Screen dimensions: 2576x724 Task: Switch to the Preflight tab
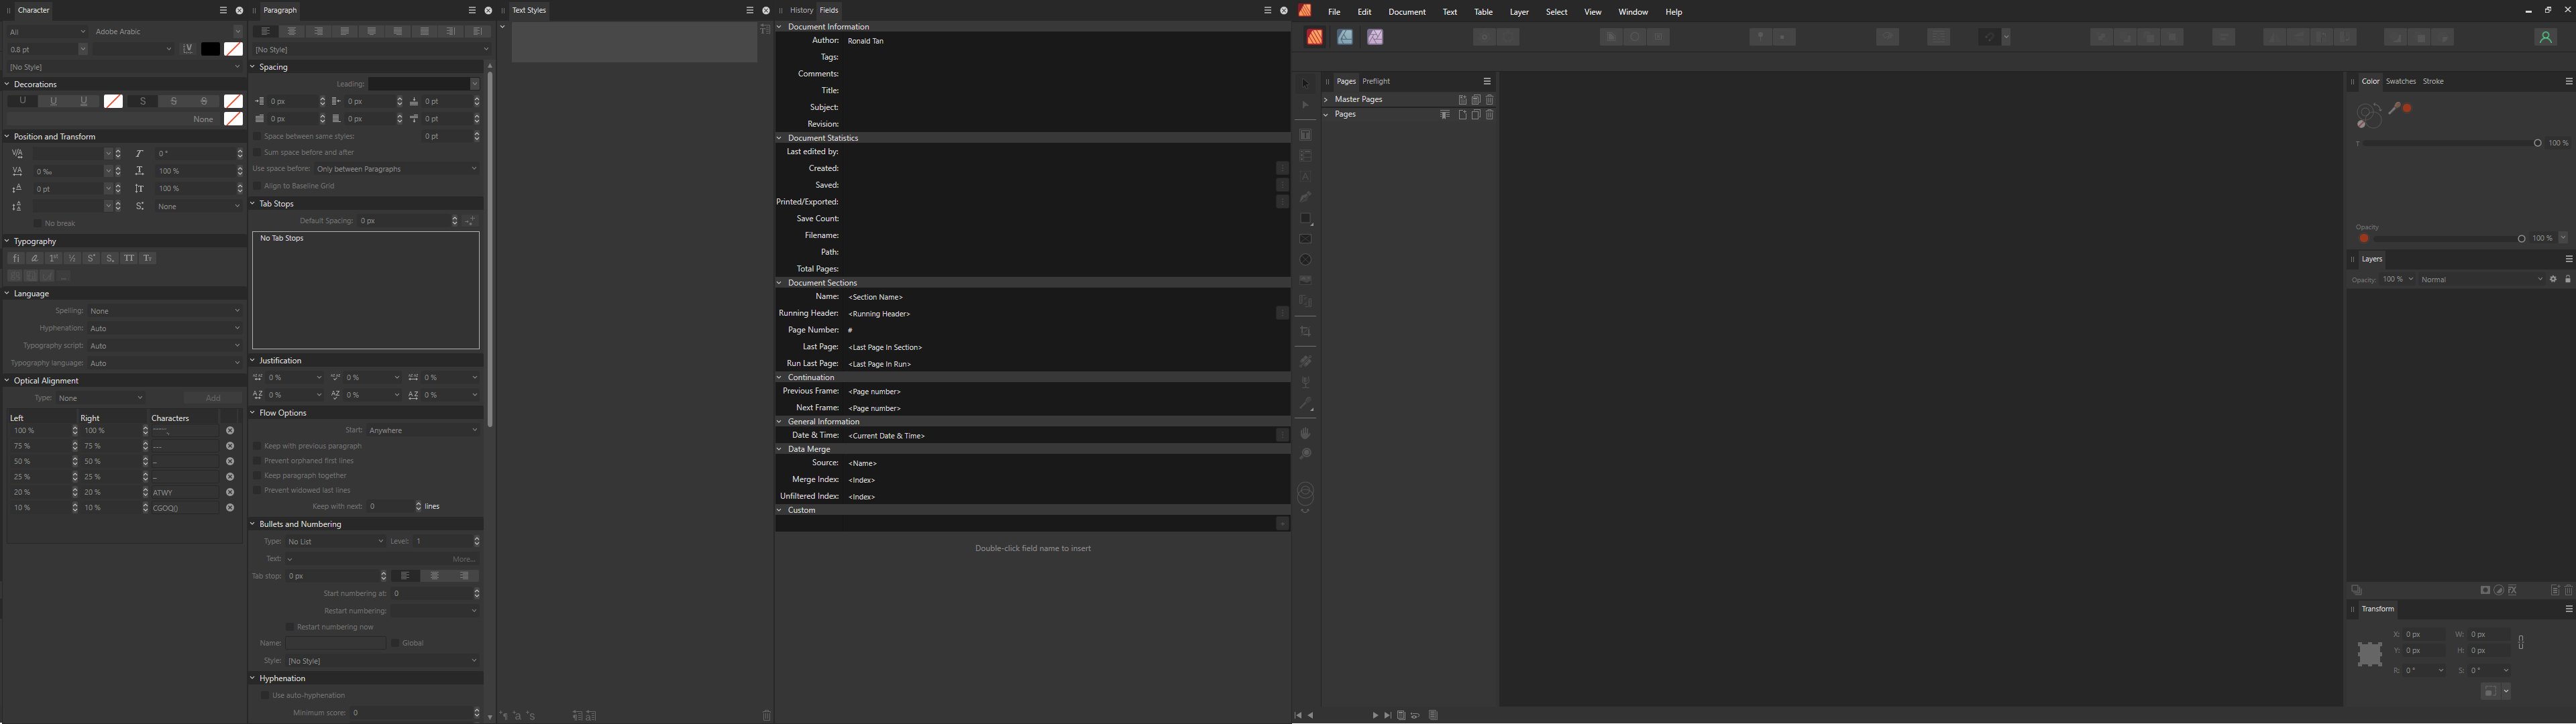(1376, 82)
